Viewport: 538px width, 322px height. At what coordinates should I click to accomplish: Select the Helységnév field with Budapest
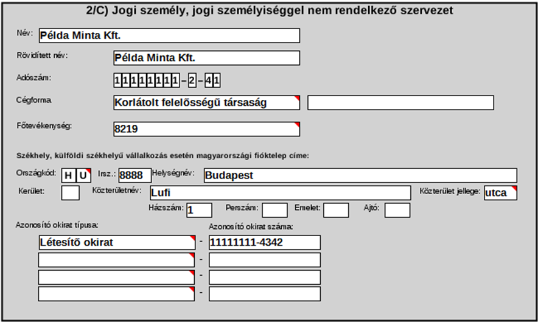tap(360, 175)
